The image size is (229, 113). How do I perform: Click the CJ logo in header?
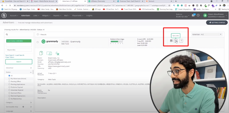point(4,15)
